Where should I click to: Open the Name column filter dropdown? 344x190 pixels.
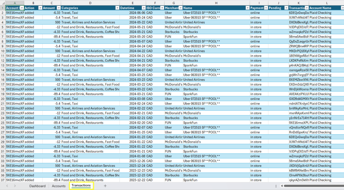(x=247, y=8)
